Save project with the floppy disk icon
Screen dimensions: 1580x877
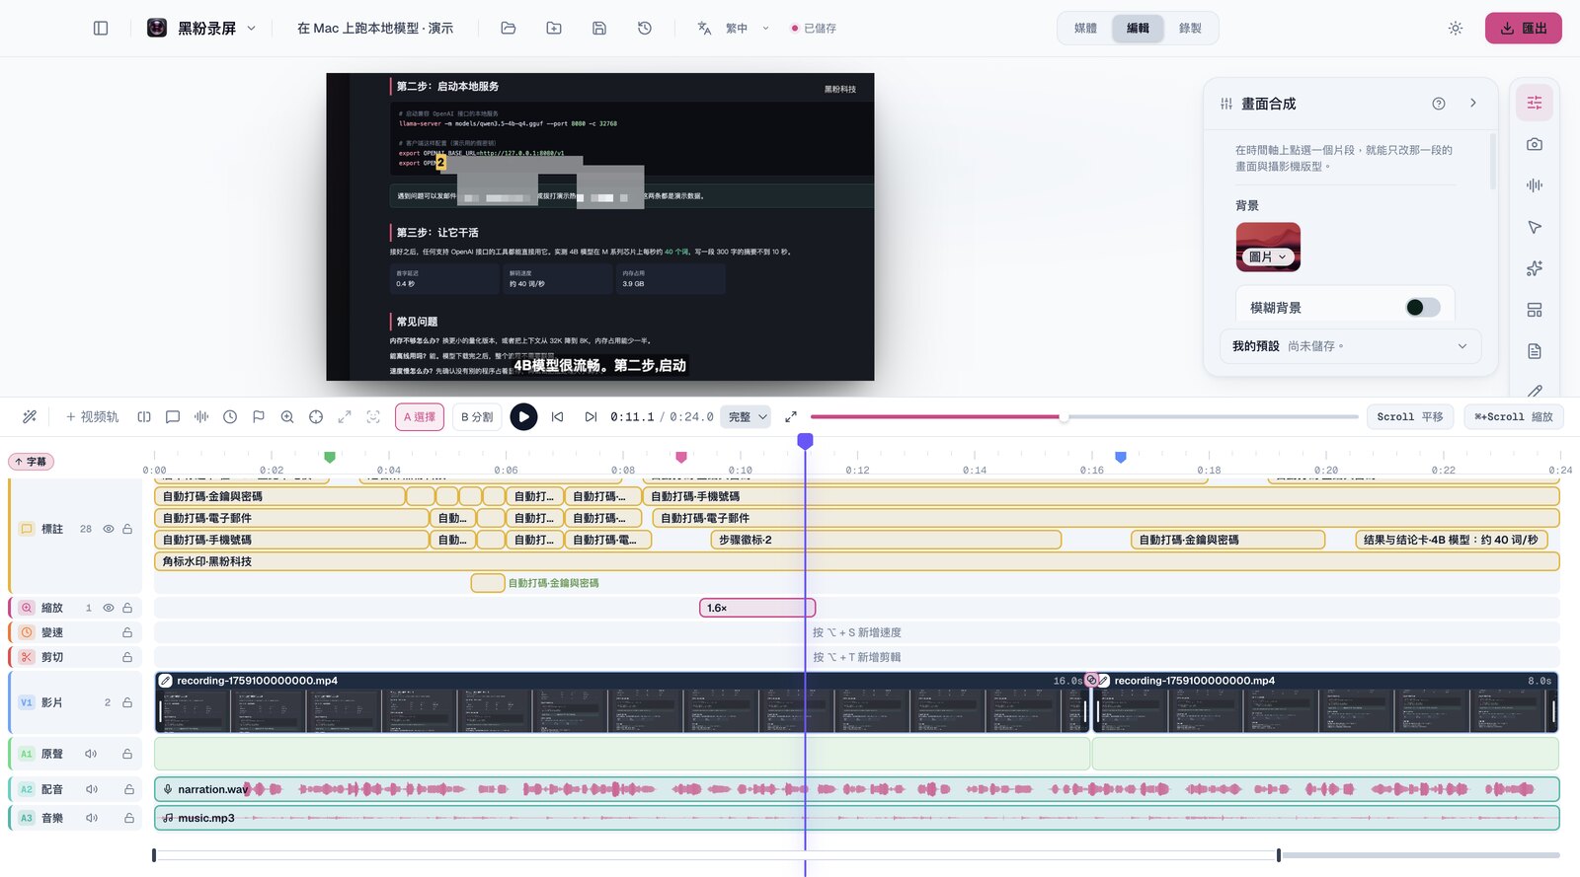click(599, 29)
